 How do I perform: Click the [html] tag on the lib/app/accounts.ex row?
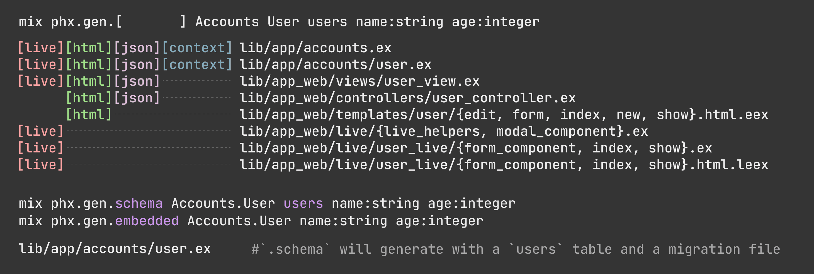click(x=89, y=48)
